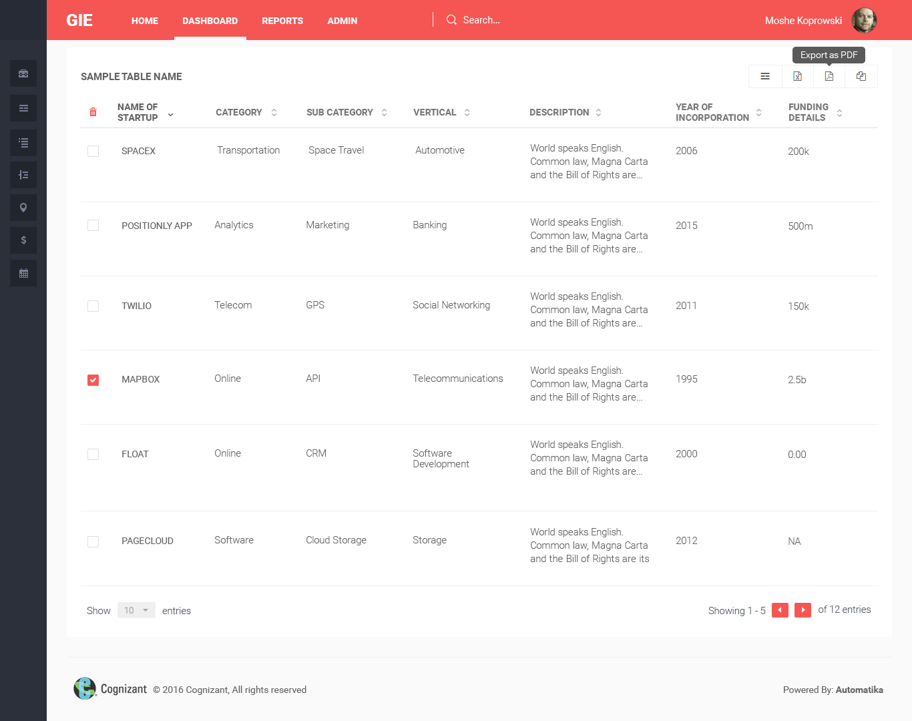
Task: Click the Cognizant logo in footer
Action: tap(110, 688)
